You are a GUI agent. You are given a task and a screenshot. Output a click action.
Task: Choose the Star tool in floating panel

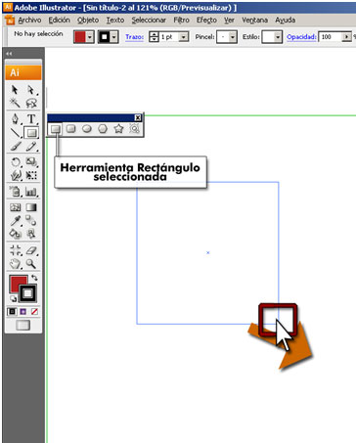pyautogui.click(x=118, y=129)
